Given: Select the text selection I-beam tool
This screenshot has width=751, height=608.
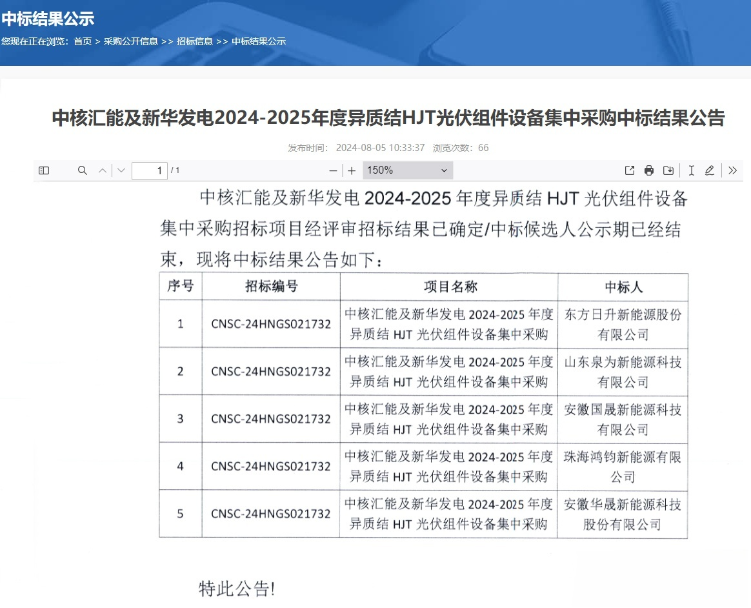Looking at the screenshot, I should pyautogui.click(x=690, y=170).
